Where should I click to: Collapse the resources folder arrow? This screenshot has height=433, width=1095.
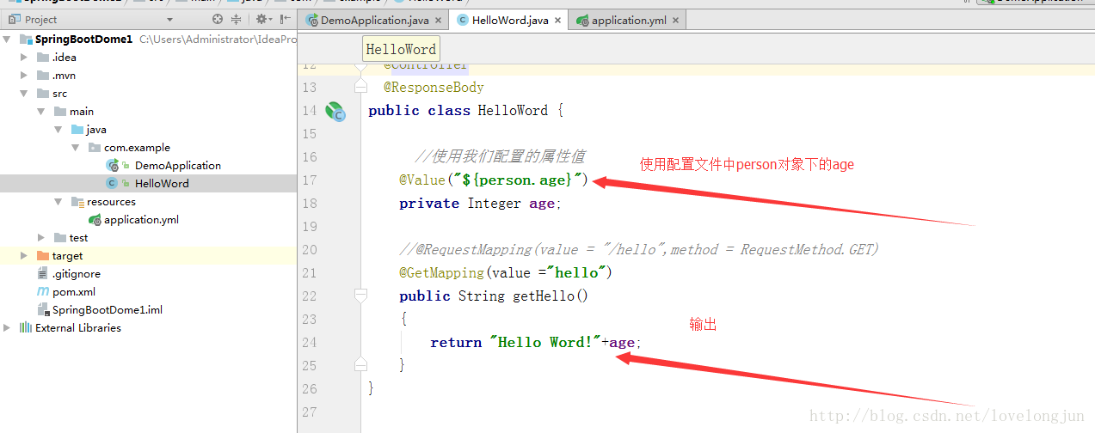coord(58,201)
